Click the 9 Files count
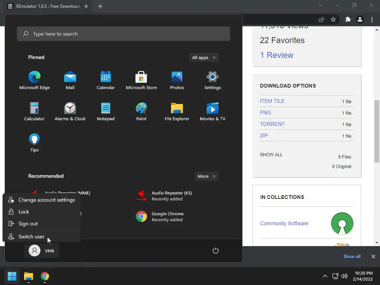Viewport: 380px width, 285px height. [x=345, y=157]
